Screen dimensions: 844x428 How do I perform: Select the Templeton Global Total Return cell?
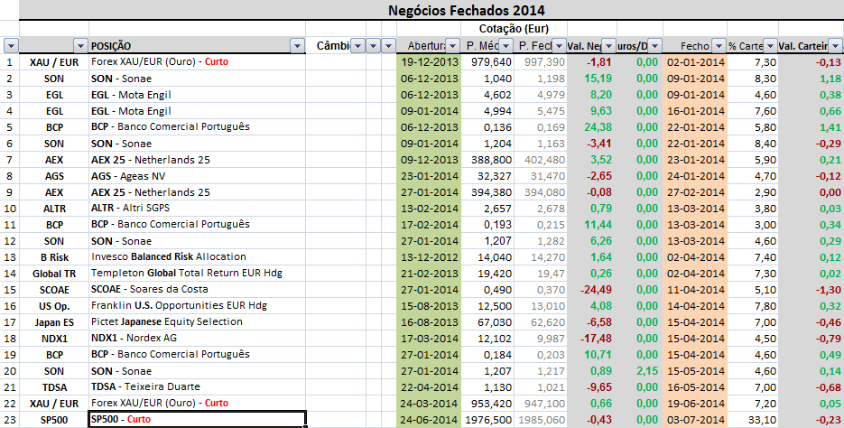point(197,273)
